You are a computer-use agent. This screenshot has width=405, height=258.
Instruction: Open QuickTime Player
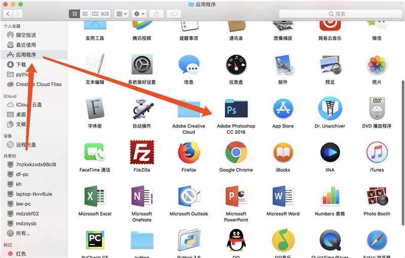tap(330, 240)
